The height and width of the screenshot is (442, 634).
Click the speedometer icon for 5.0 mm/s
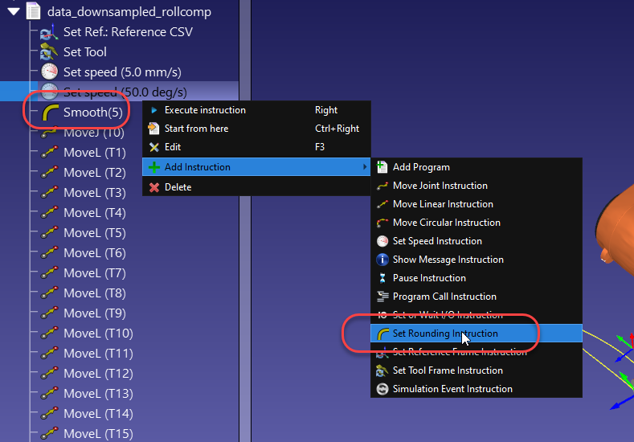coord(49,72)
